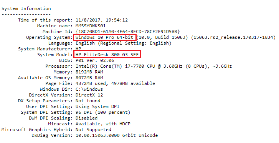The width and height of the screenshot is (279, 143).
Task: Select the machine name MMSSYDWKS01
Action: coord(91,26)
